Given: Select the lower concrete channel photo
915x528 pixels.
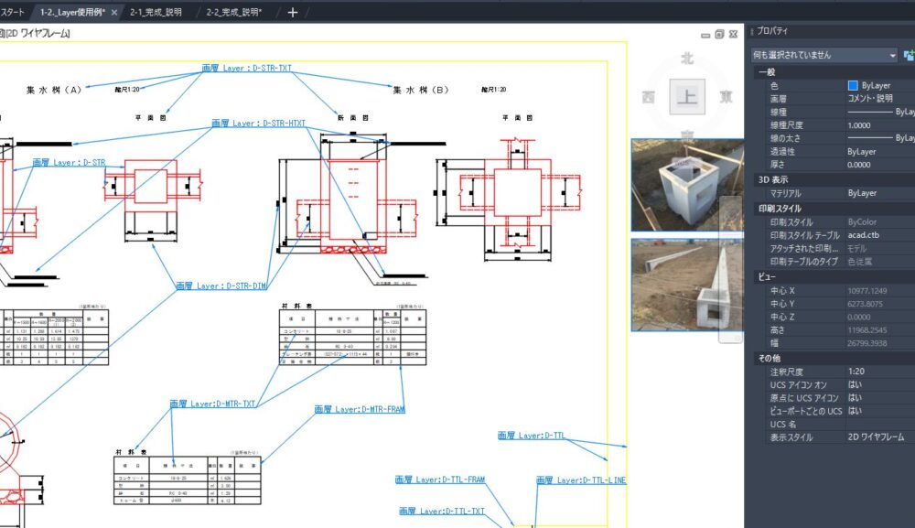Looking at the screenshot, I should pos(687,285).
